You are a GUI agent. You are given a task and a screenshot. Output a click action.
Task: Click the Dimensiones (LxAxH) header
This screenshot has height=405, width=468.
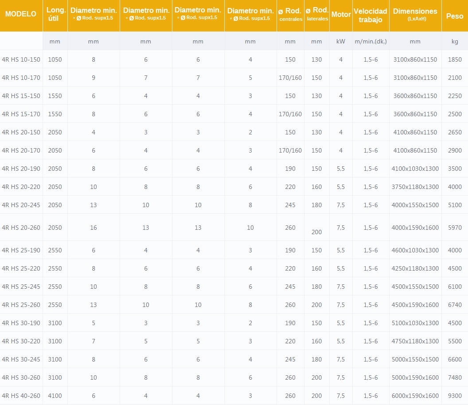pos(415,15)
